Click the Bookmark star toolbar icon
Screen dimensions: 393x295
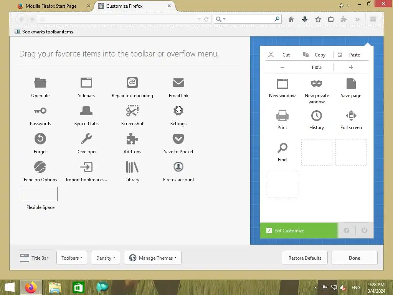click(x=318, y=19)
